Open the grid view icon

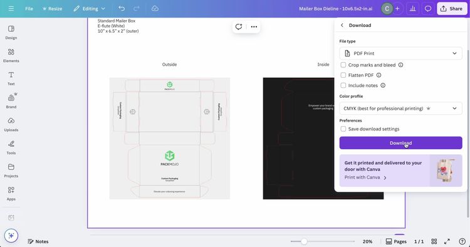coord(434,241)
